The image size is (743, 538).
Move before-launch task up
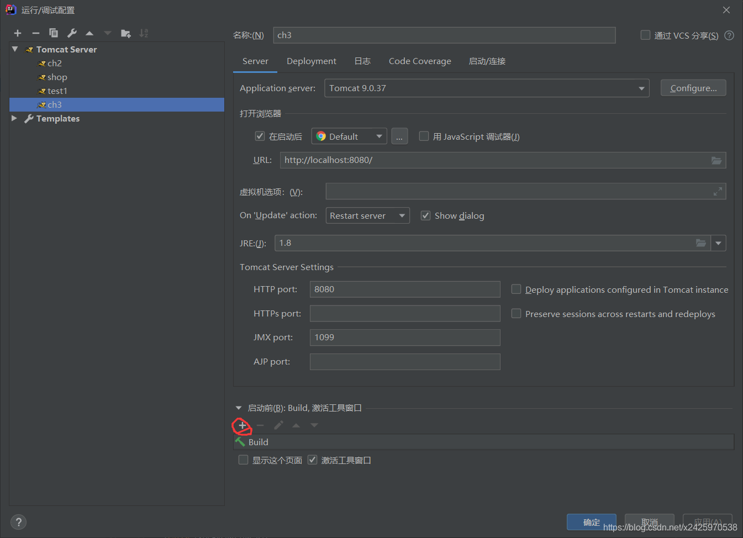point(296,425)
